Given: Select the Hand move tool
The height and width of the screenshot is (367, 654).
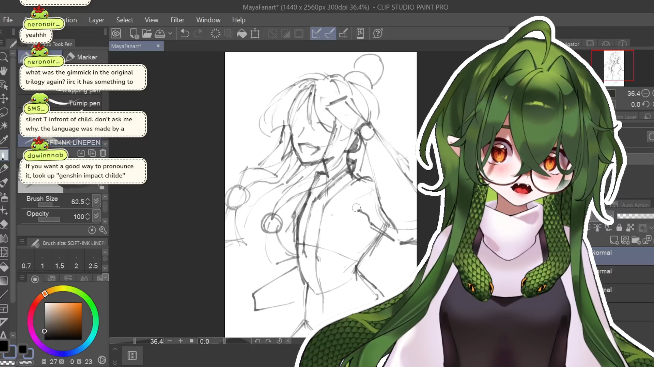Looking at the screenshot, I should coord(4,71).
